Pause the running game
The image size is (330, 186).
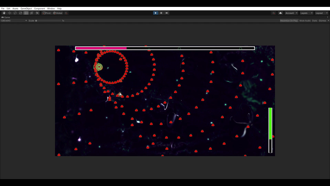click(x=161, y=13)
